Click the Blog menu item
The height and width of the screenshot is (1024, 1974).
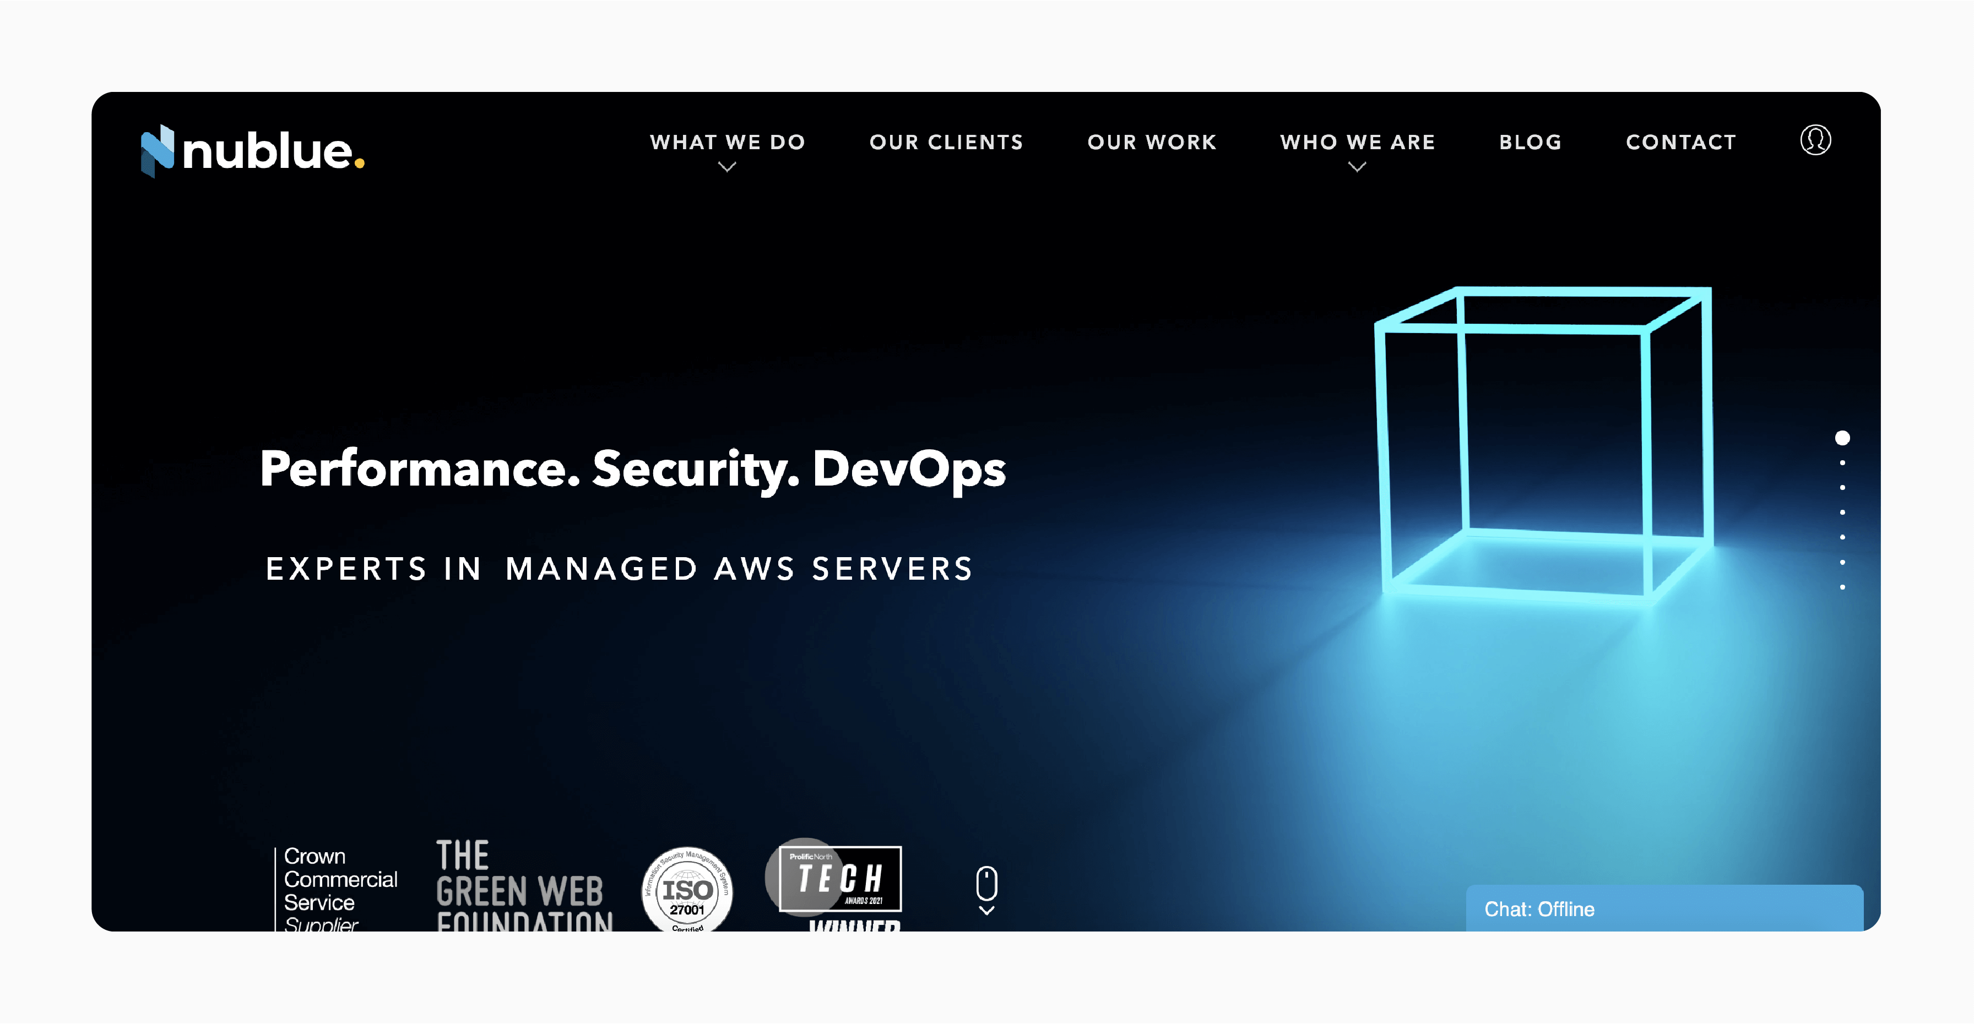click(1530, 141)
